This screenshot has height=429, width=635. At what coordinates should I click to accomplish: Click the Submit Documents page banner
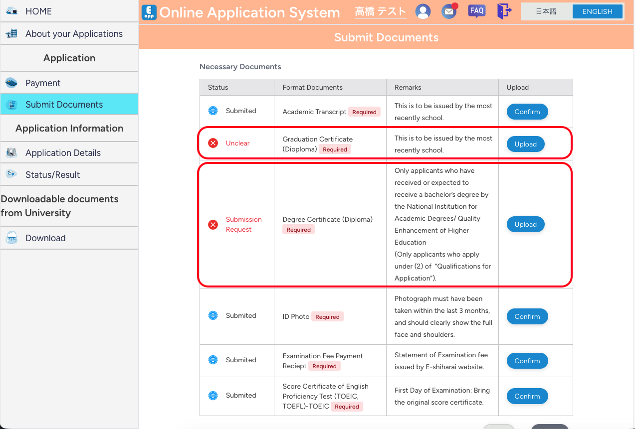(387, 37)
